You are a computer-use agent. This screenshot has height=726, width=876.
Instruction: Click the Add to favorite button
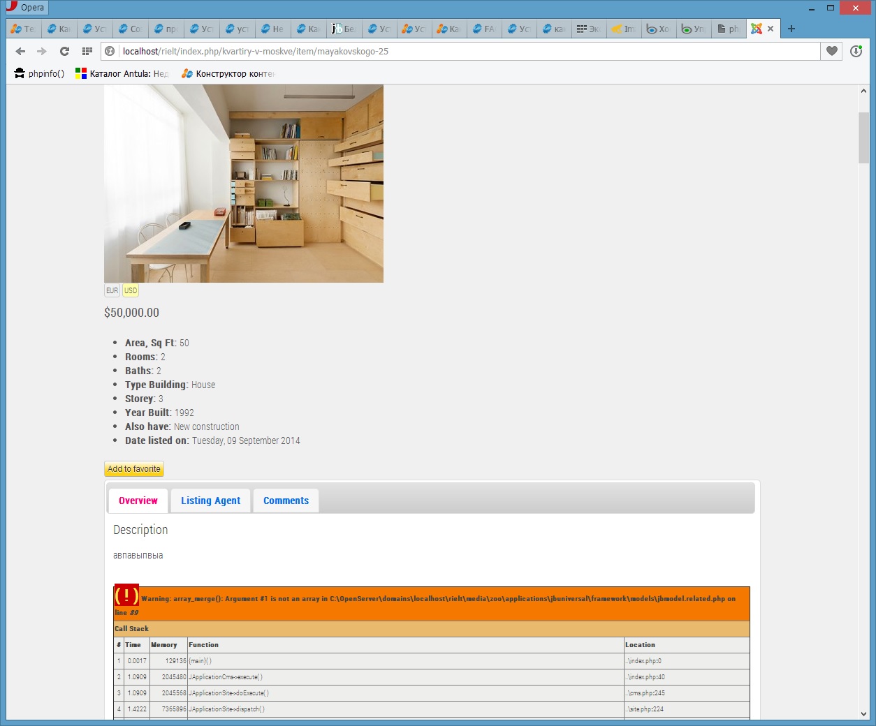click(x=134, y=469)
